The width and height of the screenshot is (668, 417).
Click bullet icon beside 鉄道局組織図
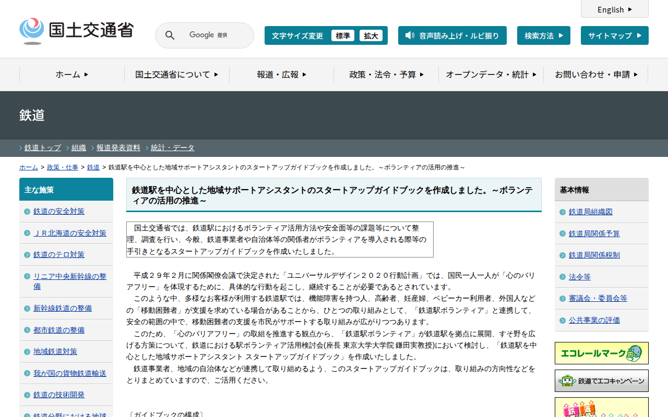coord(563,212)
